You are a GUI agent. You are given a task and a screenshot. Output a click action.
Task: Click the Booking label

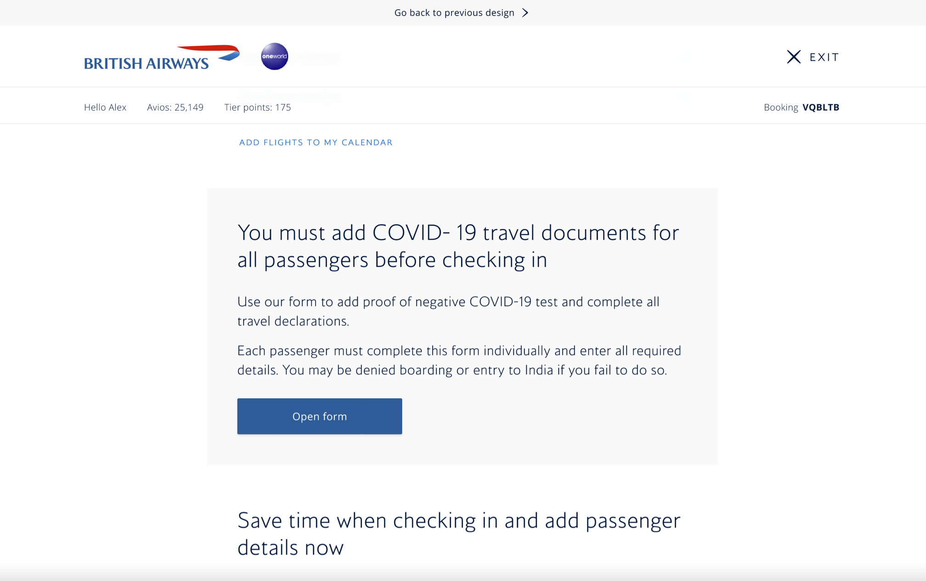click(x=780, y=107)
